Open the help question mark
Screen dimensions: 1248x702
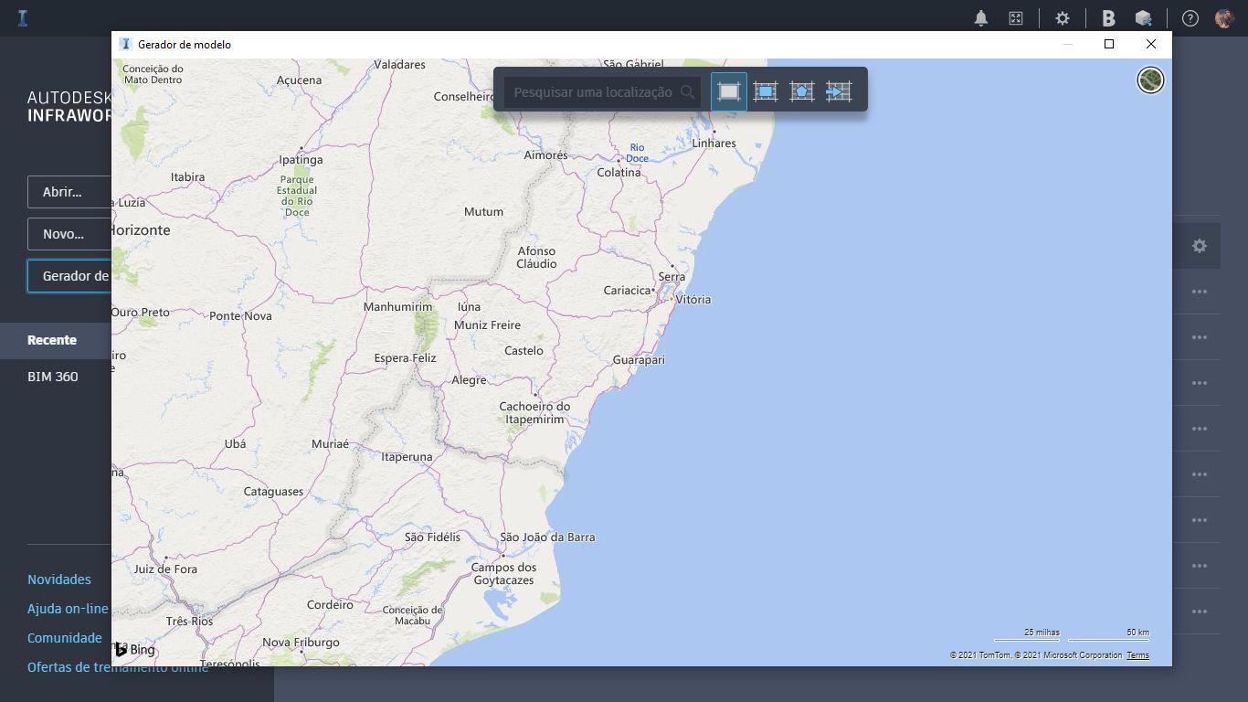pyautogui.click(x=1190, y=18)
